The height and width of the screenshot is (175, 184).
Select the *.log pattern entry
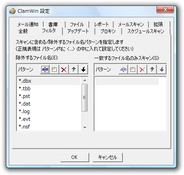tap(49, 112)
